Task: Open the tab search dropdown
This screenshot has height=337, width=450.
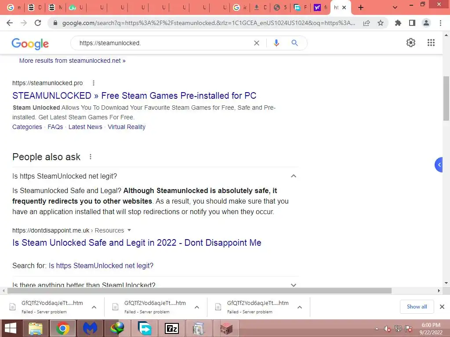Action: point(395,8)
